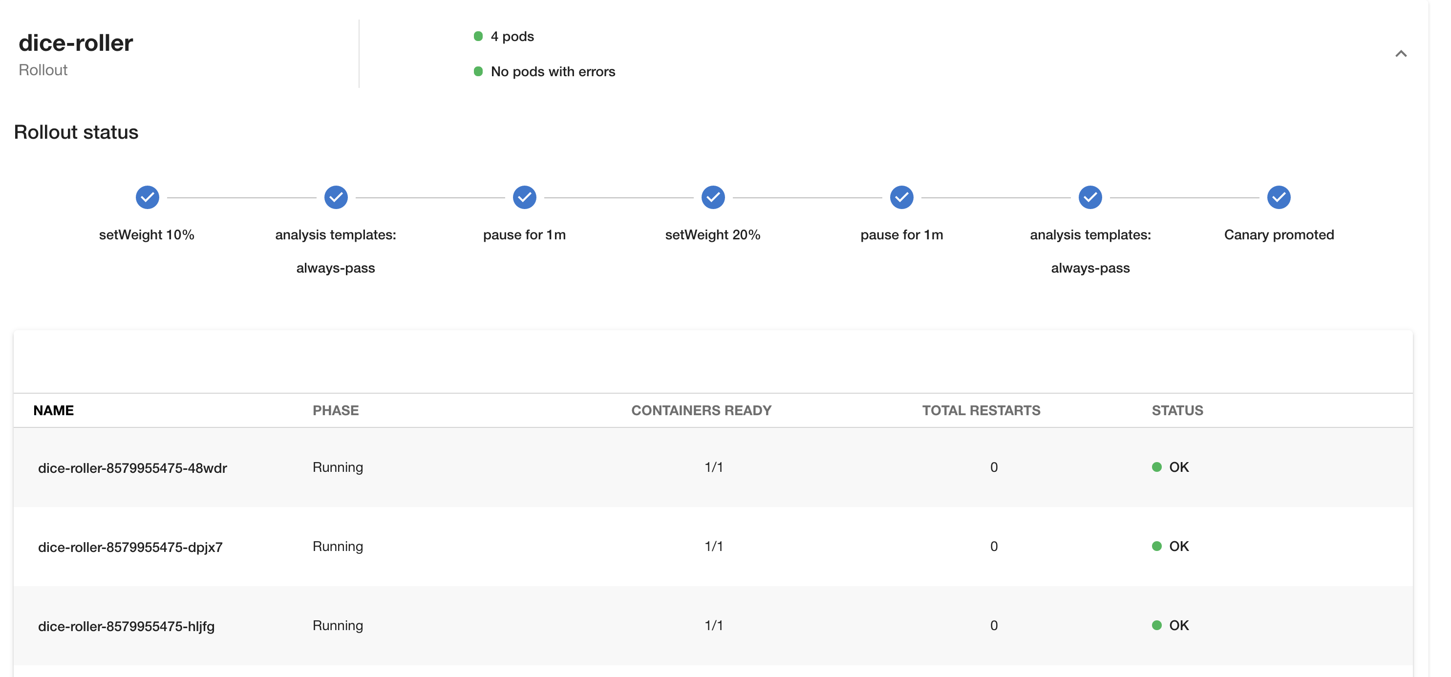
Task: Click the No pods with errors indicator
Action: (x=552, y=71)
